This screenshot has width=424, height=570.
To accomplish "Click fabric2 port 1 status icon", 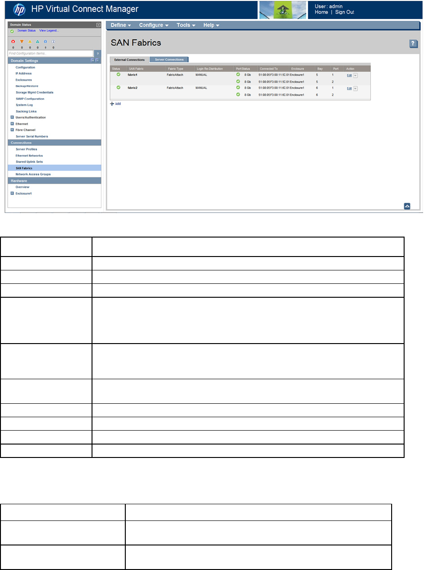I will 238,87.
